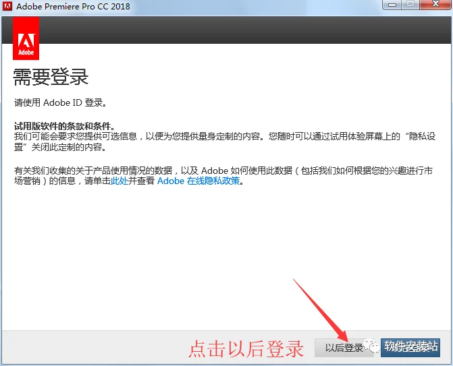Click the Adobe Premiere Pro CC 2018 title
453x366 pixels.
73,6
